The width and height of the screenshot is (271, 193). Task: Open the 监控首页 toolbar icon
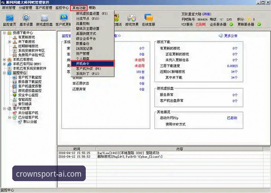click(x=10, y=18)
